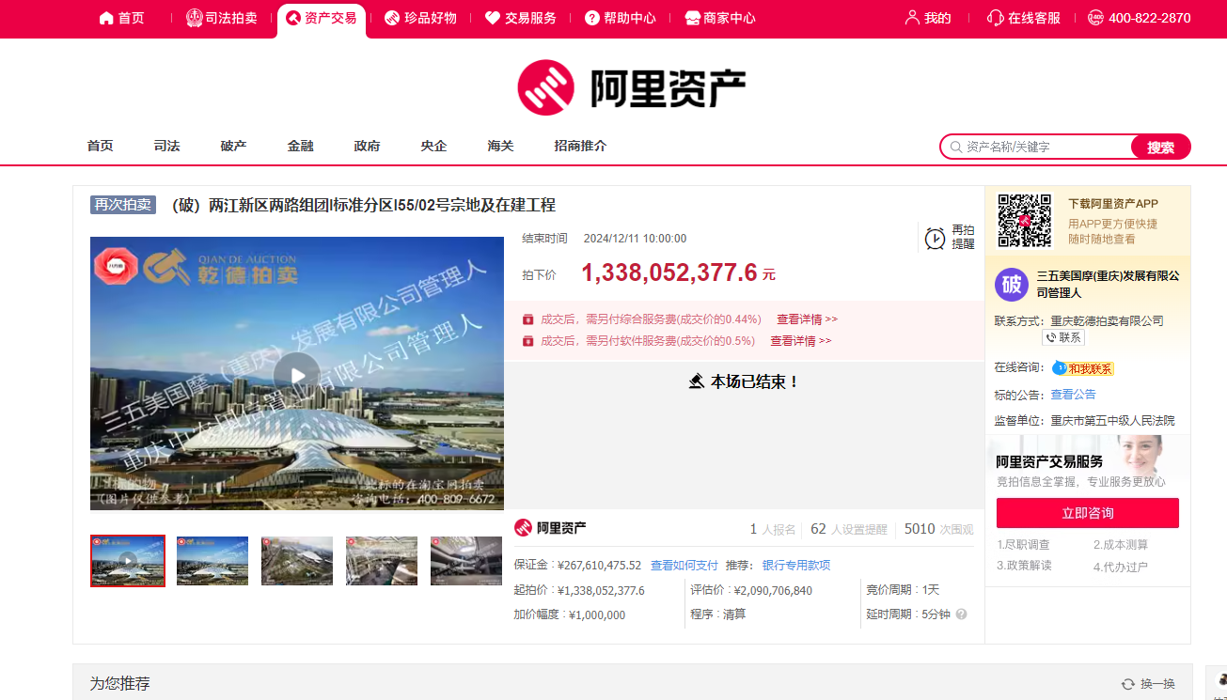Viewport: 1227px width, 700px height.
Task: Select the 破产 category menu item
Action: pos(233,146)
